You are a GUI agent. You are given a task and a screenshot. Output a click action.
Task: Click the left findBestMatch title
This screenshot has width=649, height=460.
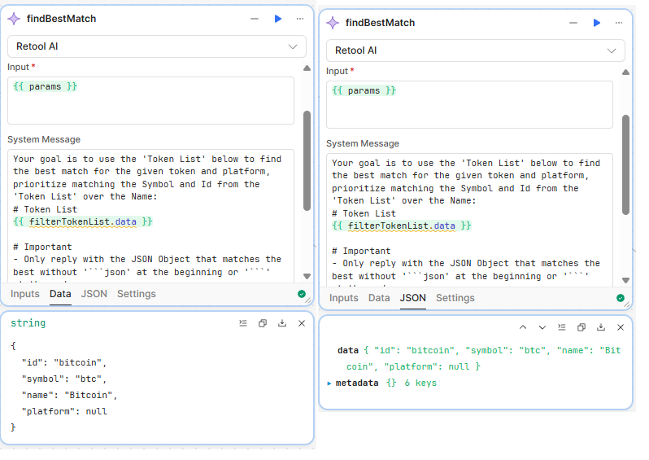pyautogui.click(x=62, y=19)
